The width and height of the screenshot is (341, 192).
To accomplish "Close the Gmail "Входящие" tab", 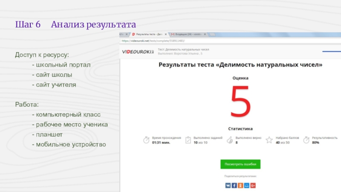I will pos(205,35).
